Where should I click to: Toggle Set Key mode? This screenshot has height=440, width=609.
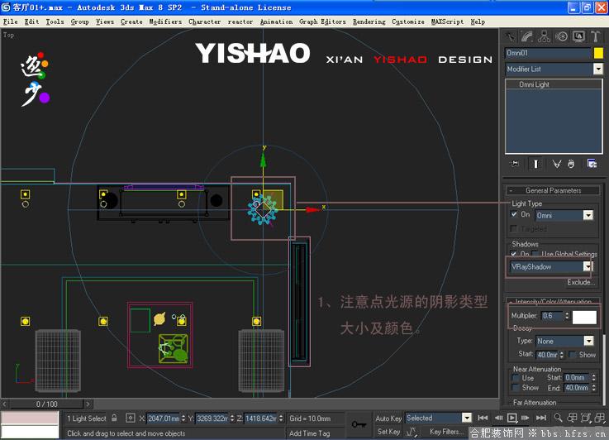click(388, 432)
